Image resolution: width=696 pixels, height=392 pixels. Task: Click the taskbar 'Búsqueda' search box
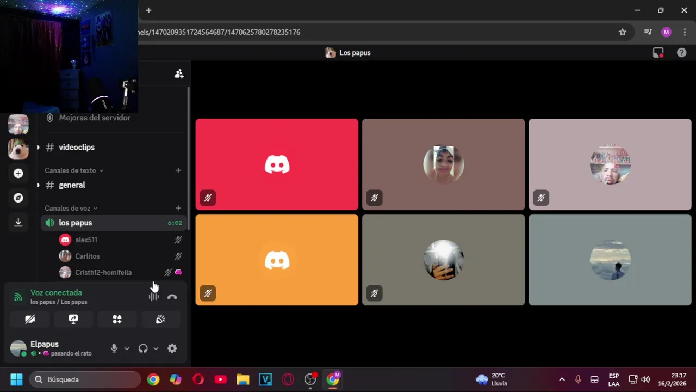pyautogui.click(x=85, y=379)
